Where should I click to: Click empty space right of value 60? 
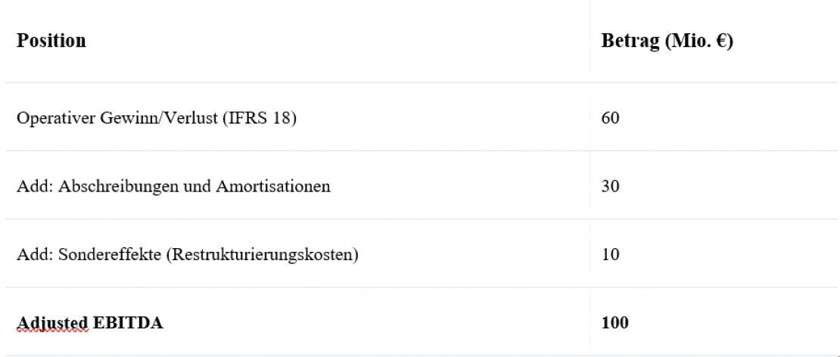(719, 119)
